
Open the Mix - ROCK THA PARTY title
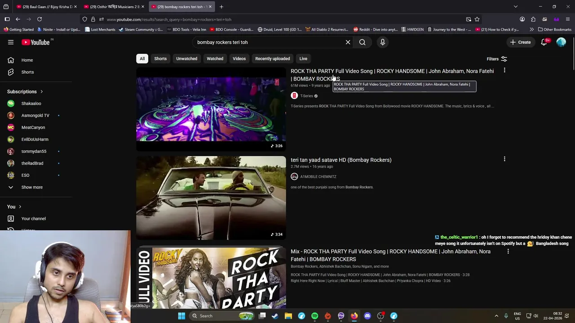click(390, 255)
